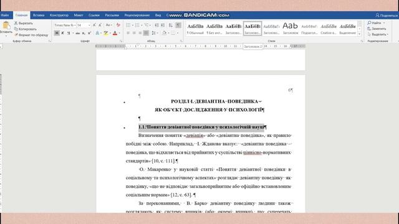Activate Format Painter (Формат по образцу)
Viewport: 399px width, 224px height.
click(x=31, y=35)
